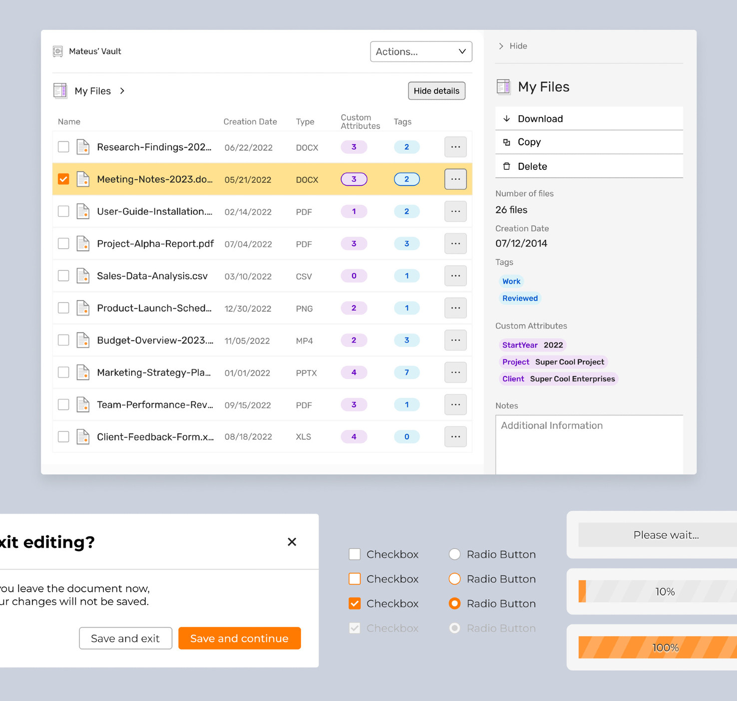Screen dimensions: 737x701
Task: Sort by the Type column header
Action: pyautogui.click(x=305, y=122)
